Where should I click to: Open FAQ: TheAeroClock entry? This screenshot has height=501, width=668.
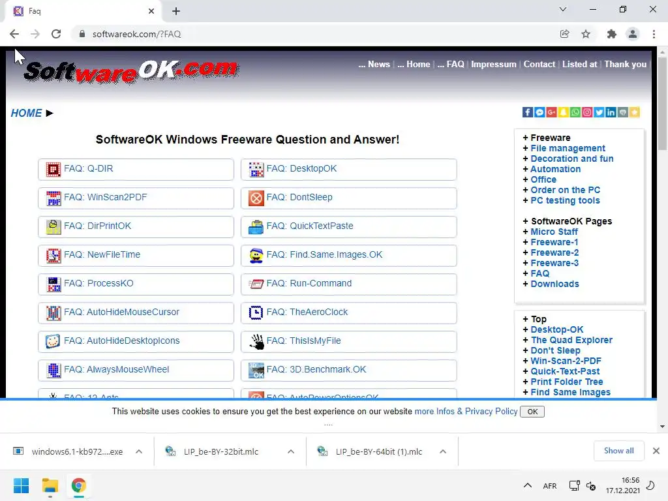348,312
